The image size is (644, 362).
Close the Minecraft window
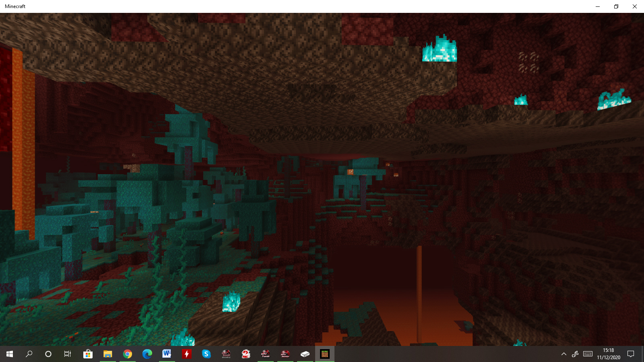pos(635,6)
